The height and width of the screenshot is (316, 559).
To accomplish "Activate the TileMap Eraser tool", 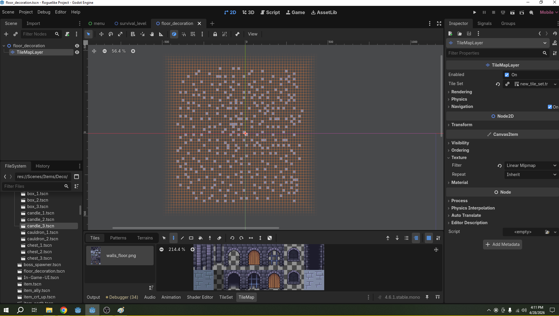I will pyautogui.click(x=219, y=238).
